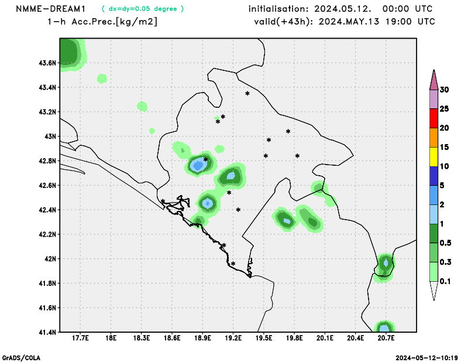Viewport: 468px width, 362px height.
Task: Click the 19.5E longitude label
Action: coord(264,338)
